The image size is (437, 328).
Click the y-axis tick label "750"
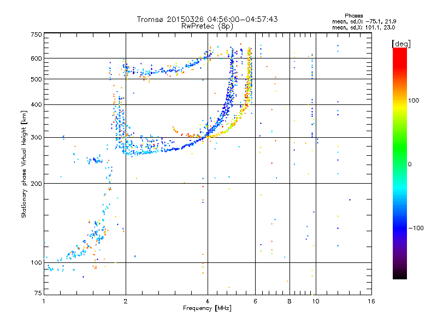36,34
